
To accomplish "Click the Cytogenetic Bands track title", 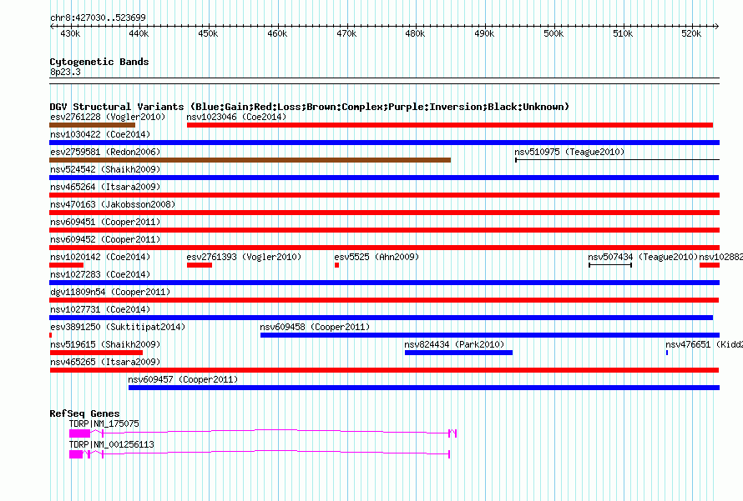I will [99, 62].
